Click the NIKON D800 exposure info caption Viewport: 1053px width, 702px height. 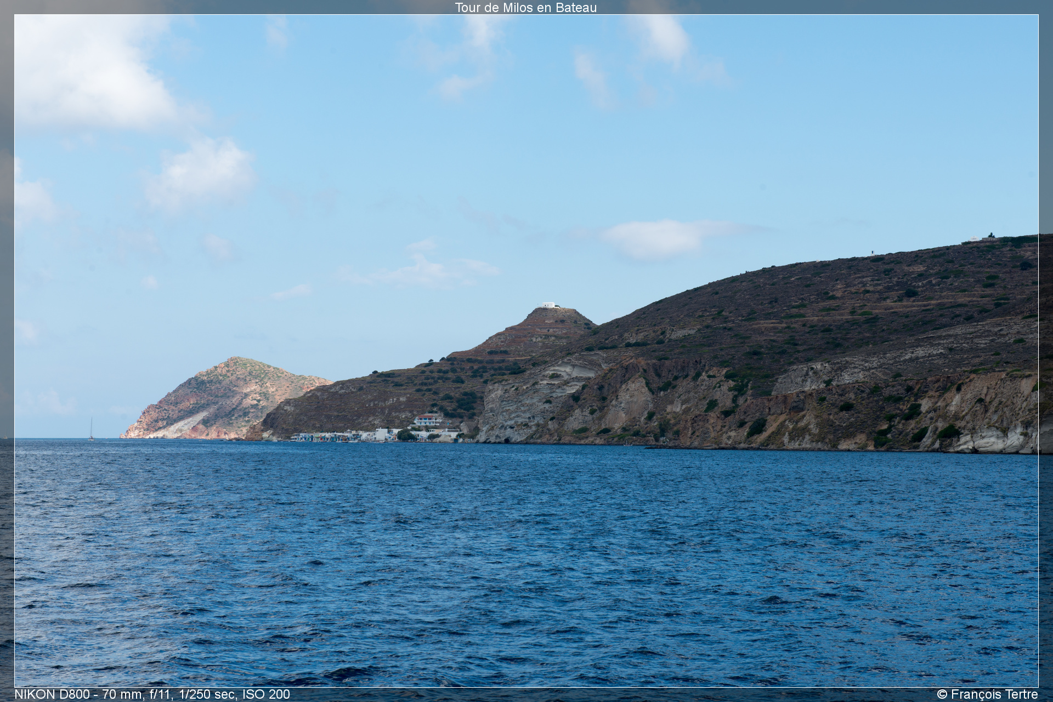[152, 694]
